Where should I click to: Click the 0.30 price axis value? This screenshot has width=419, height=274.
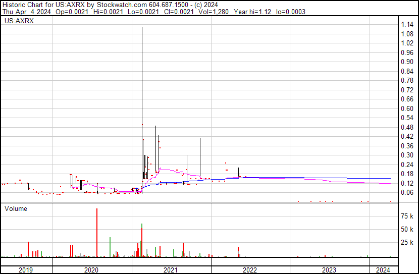[407, 155]
